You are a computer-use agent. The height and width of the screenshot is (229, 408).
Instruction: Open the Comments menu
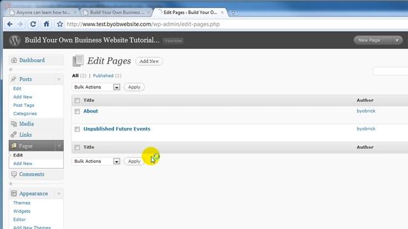32,174
